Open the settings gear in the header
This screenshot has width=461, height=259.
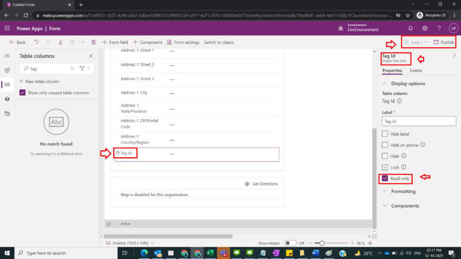click(x=425, y=29)
